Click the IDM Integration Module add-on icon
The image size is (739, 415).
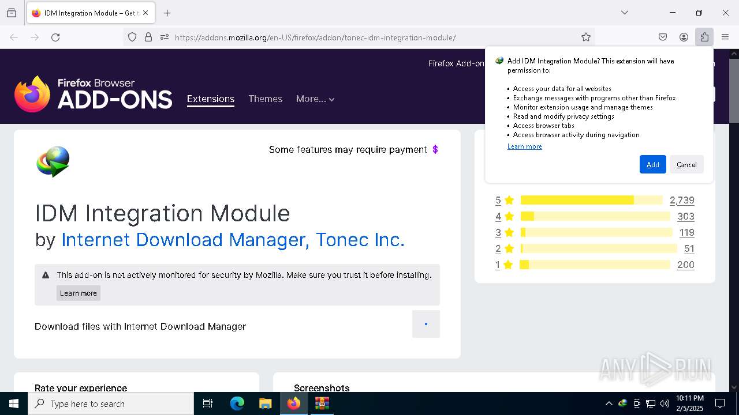[53, 162]
